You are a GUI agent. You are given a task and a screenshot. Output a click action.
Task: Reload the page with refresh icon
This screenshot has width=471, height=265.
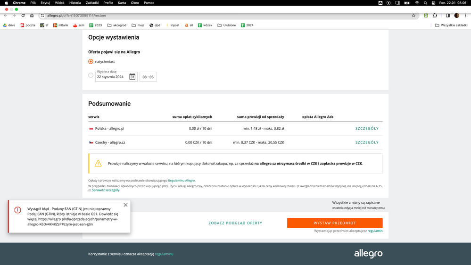(23, 16)
